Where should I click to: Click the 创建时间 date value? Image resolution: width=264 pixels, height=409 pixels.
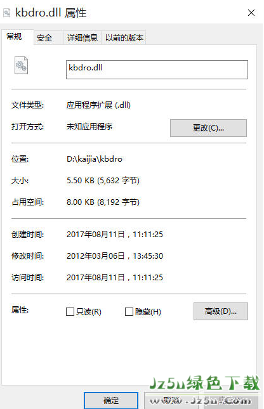(115, 234)
